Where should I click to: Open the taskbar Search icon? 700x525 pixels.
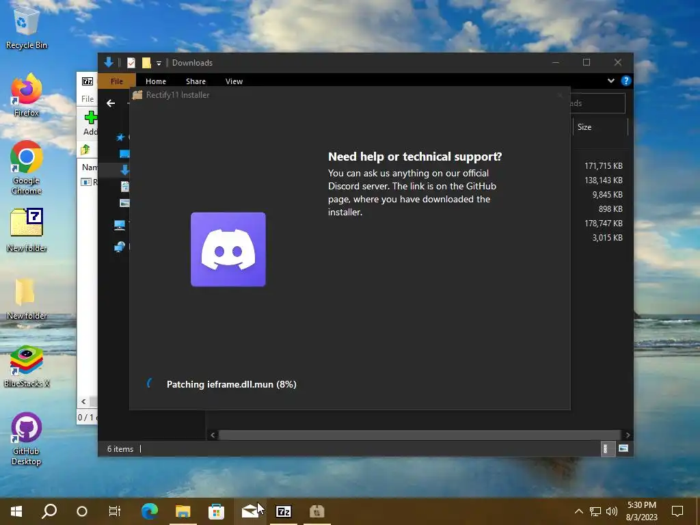49,511
